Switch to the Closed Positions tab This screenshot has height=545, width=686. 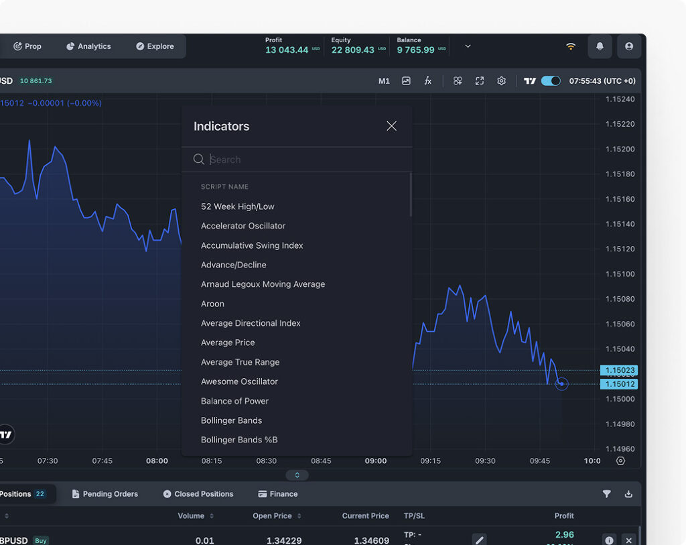tap(198, 494)
